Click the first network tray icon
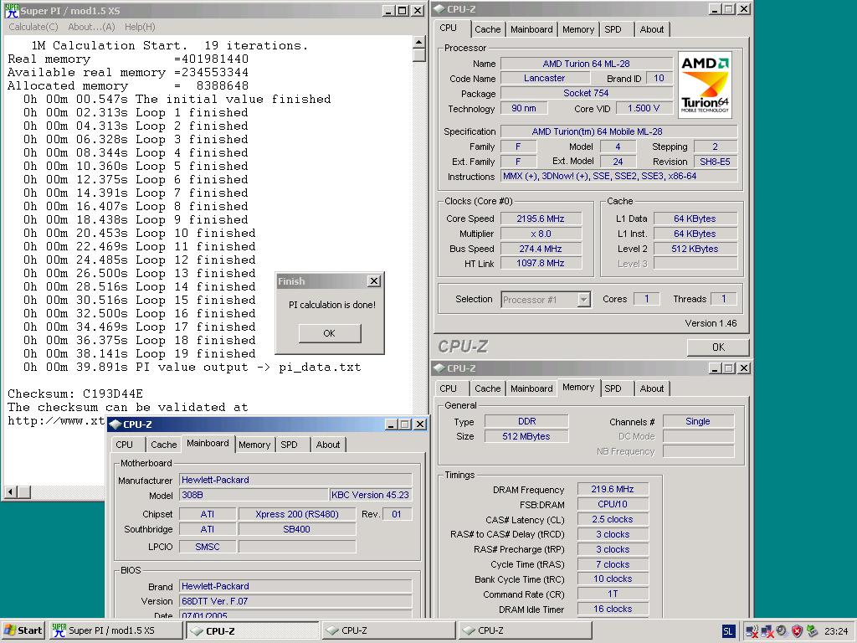857x643 pixels. pos(752,631)
